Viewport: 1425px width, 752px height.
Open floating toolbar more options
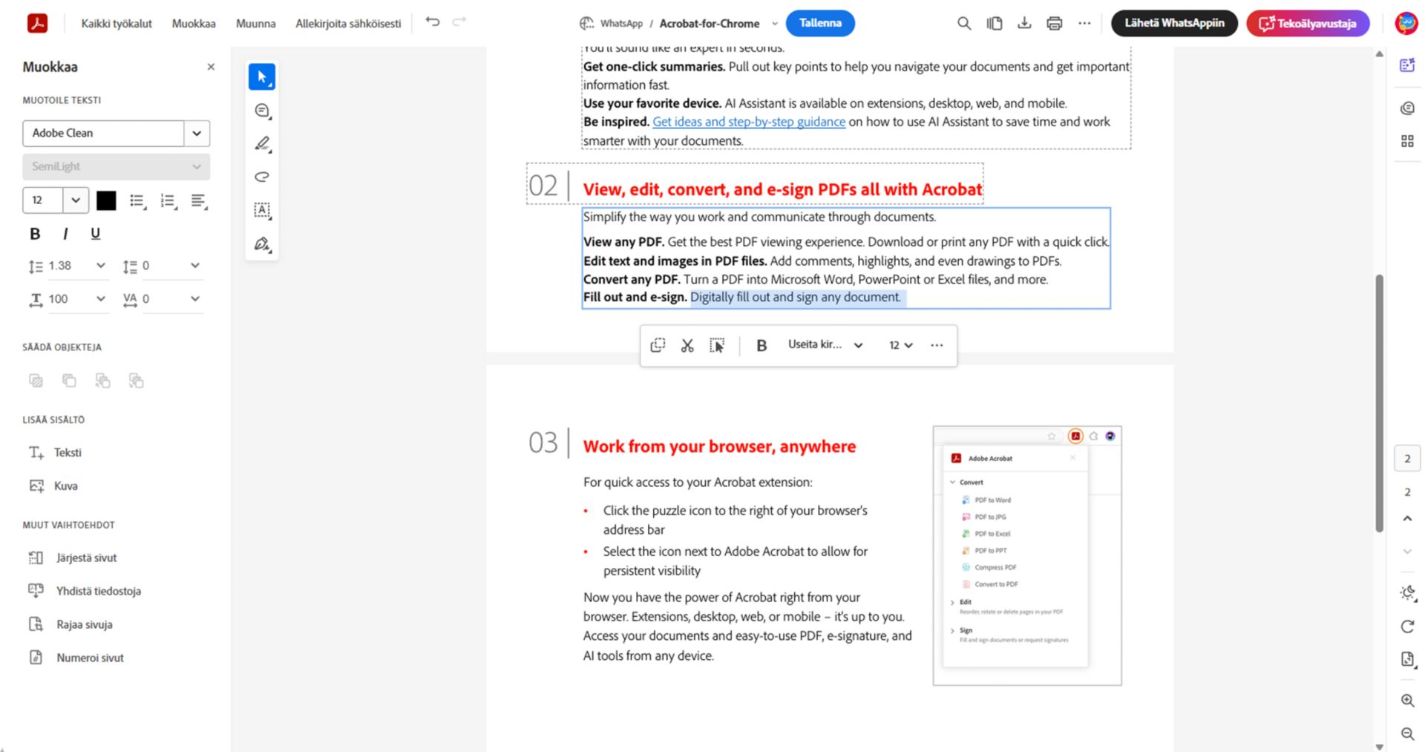(937, 345)
